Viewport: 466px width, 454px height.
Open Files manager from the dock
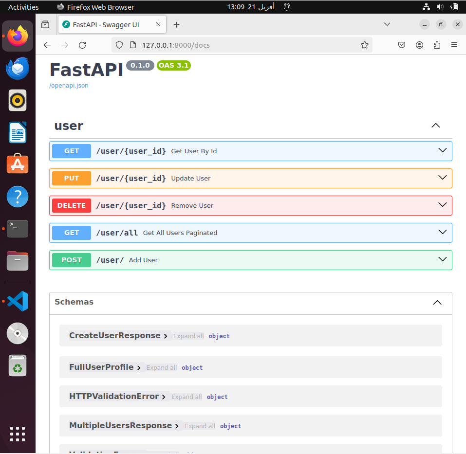point(18,261)
